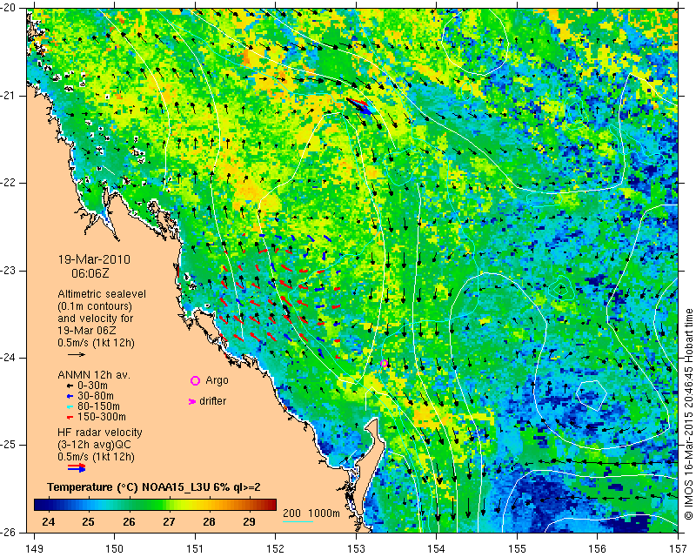Click longitude axis label '152'
Image resolution: width=696 pixels, height=557 pixels.
tap(276, 548)
